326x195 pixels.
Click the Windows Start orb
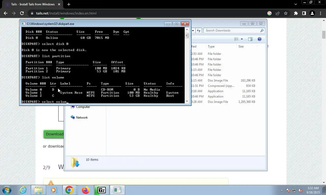tap(7, 190)
